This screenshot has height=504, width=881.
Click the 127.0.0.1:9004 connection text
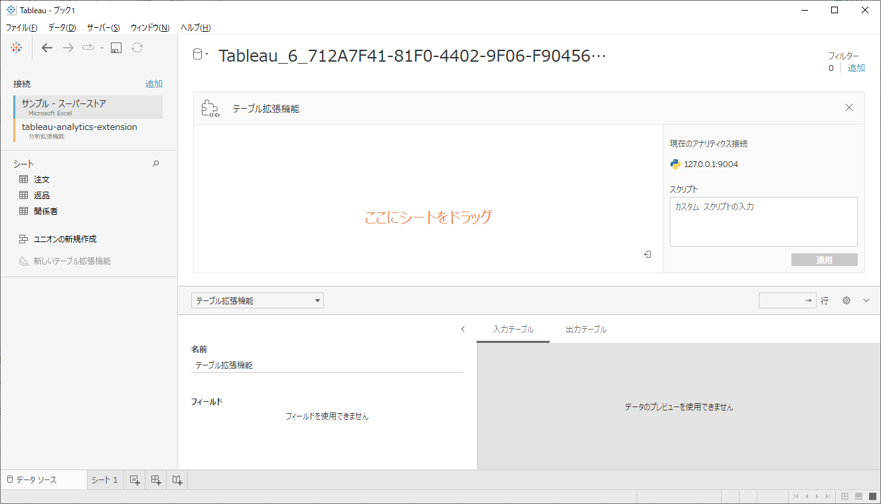tap(711, 164)
